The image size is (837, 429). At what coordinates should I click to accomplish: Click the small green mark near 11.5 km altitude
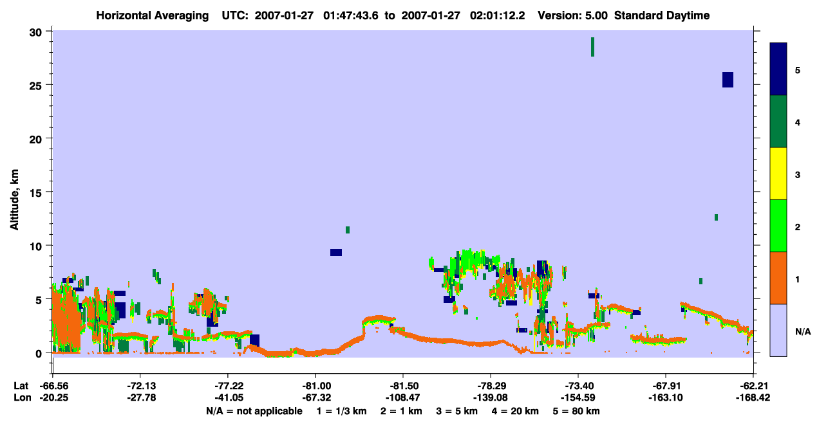click(x=348, y=230)
